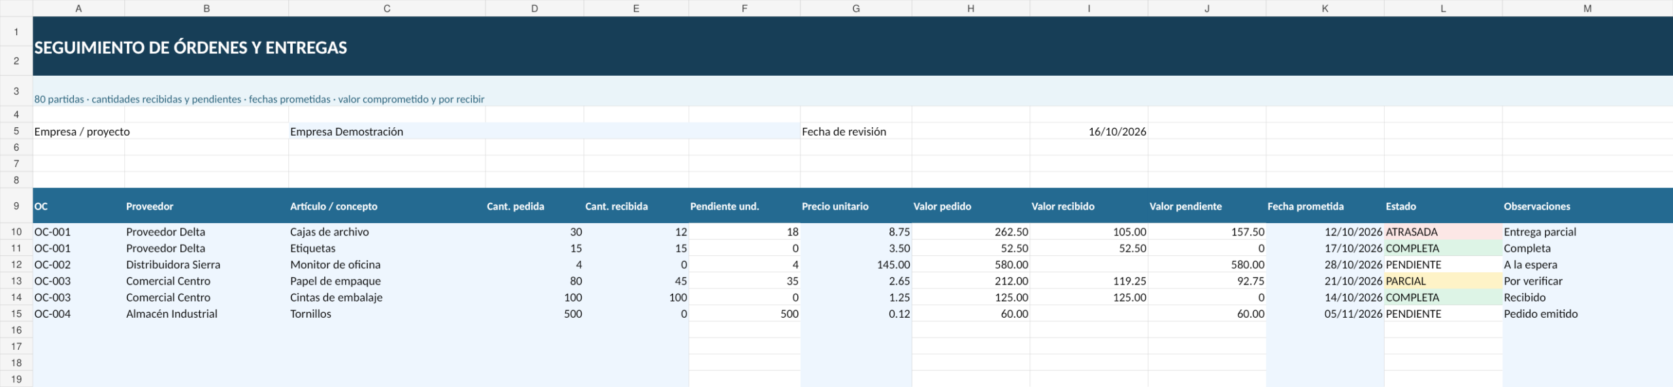Select the 'Cajas de archivo' item cell
The image size is (1673, 387).
click(387, 232)
